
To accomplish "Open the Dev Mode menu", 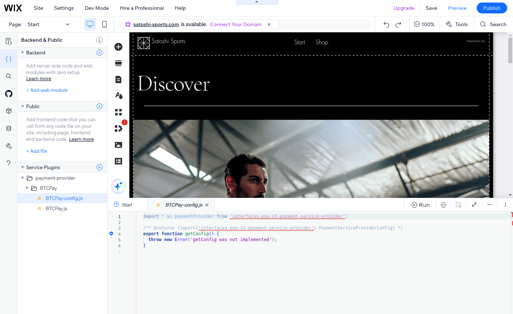I will pyautogui.click(x=97, y=8).
